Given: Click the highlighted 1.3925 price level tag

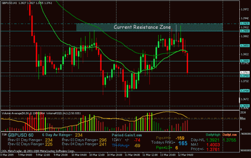Looking at the screenshot, I should 245,24.
